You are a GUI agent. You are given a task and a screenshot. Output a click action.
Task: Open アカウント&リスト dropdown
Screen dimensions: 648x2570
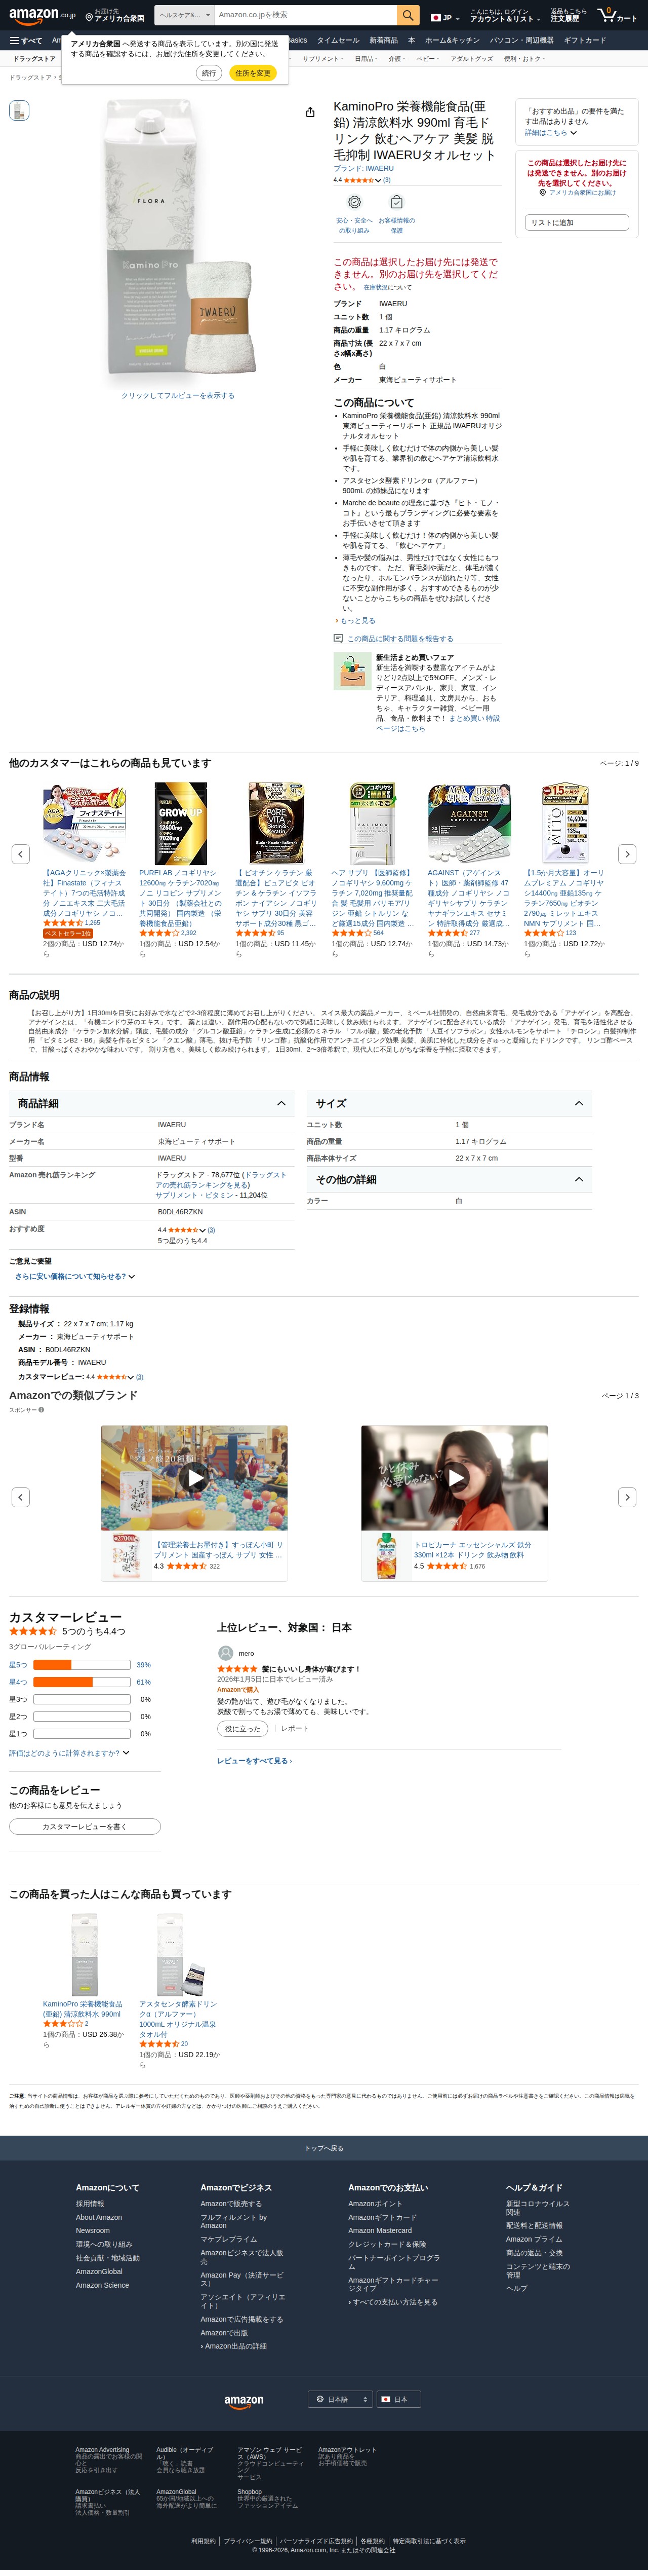(505, 16)
